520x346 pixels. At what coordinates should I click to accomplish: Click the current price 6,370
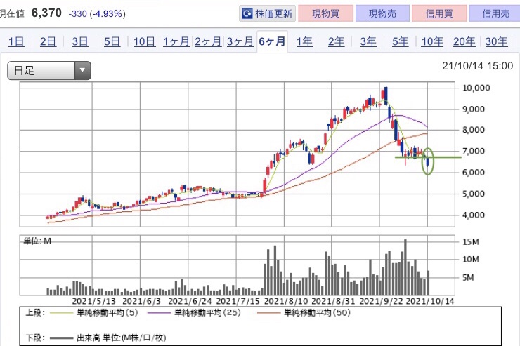(46, 13)
